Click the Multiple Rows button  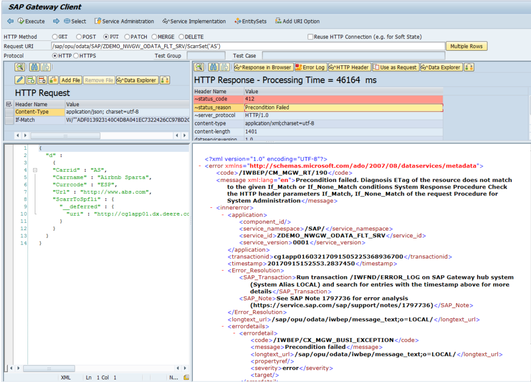pos(466,46)
